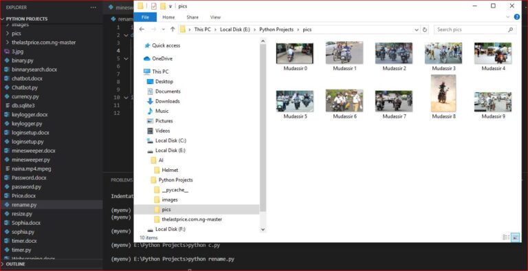Screen dimensions: 528x271
Task: Collapse PYTHON PROJECTS section in VS Code
Action: click(x=3, y=19)
